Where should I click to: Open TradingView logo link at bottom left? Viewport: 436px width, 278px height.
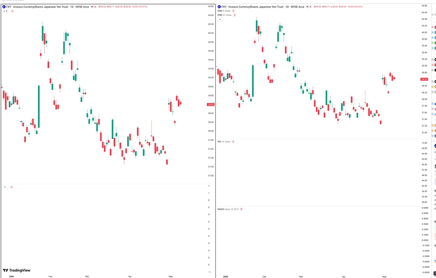17,270
